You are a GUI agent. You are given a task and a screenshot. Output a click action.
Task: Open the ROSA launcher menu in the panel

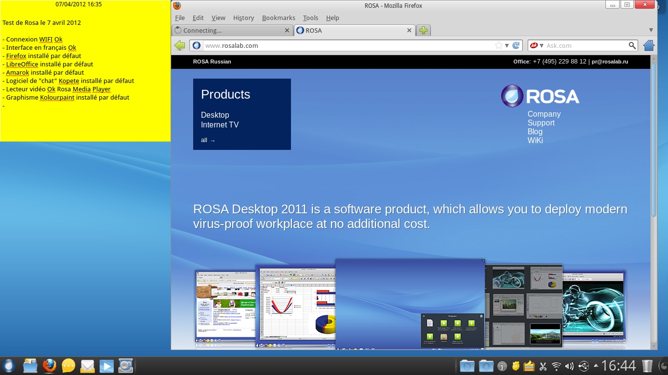pos(9,366)
